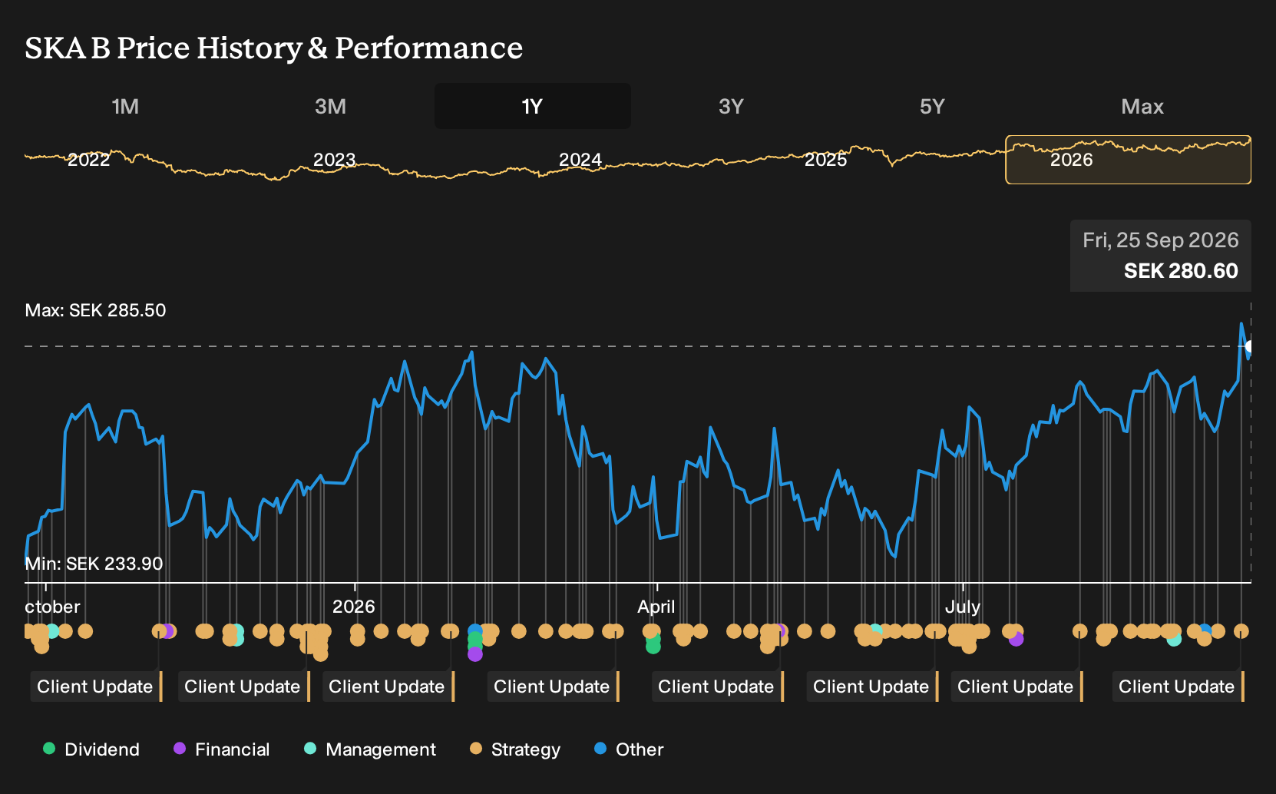1276x794 pixels.
Task: Click 2022 label in overview mini chart
Action: (x=89, y=160)
